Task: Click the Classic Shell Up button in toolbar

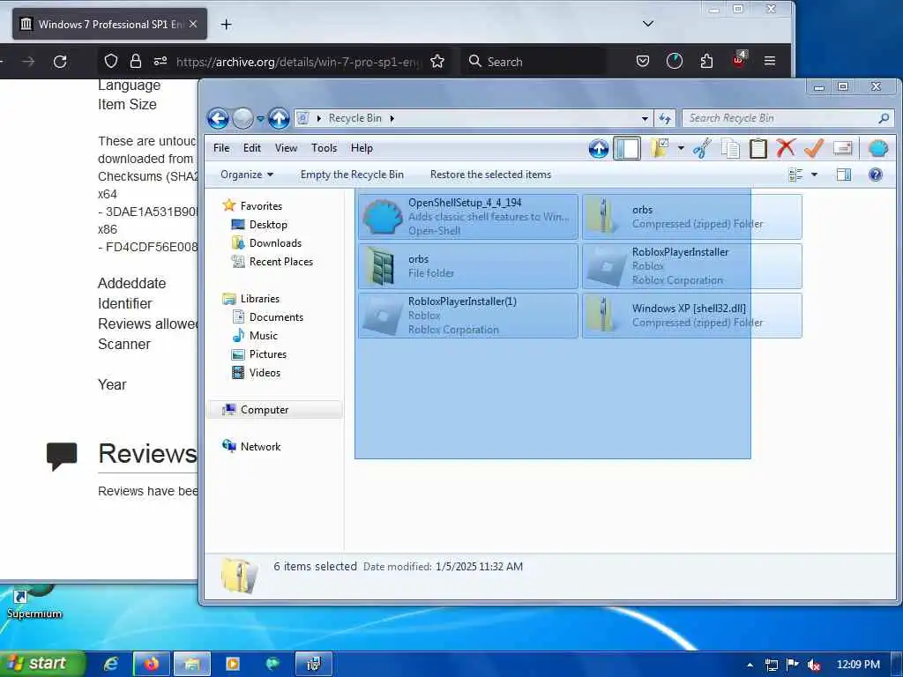Action: coord(599,148)
